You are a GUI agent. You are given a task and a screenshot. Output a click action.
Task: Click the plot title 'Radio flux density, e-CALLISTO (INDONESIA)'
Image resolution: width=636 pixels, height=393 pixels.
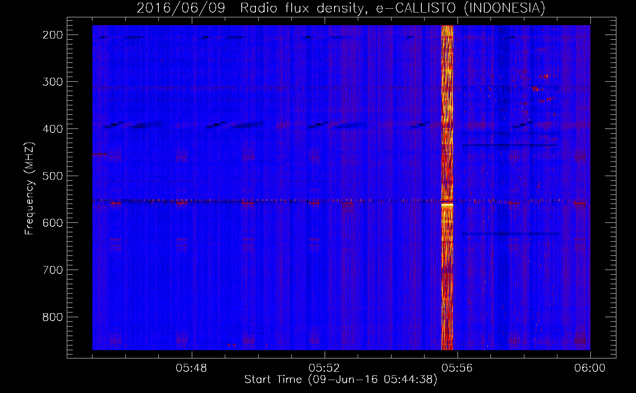pos(393,8)
